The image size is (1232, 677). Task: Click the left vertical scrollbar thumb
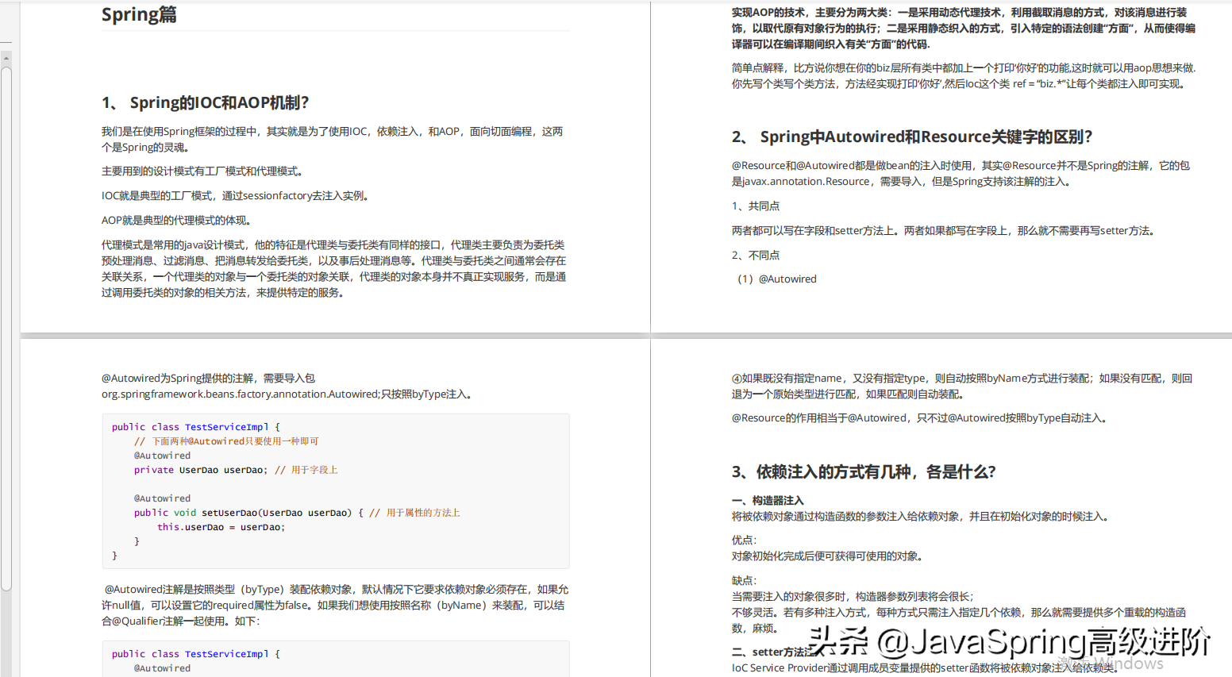6,329
